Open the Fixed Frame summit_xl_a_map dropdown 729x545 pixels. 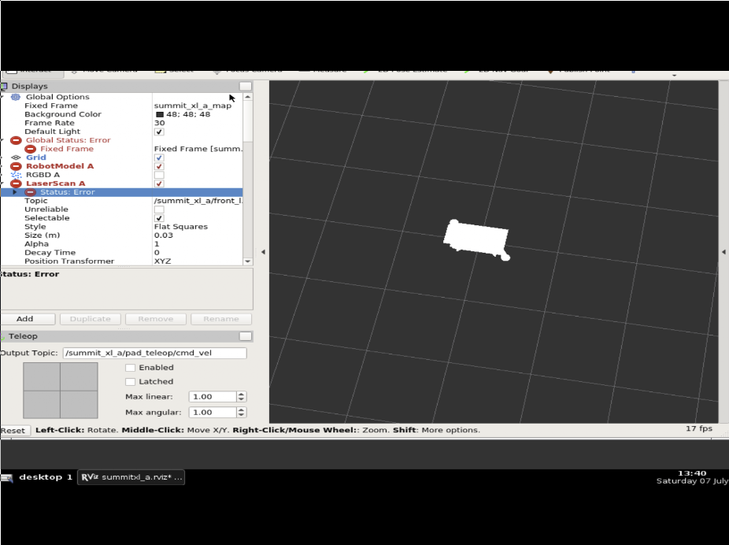198,106
